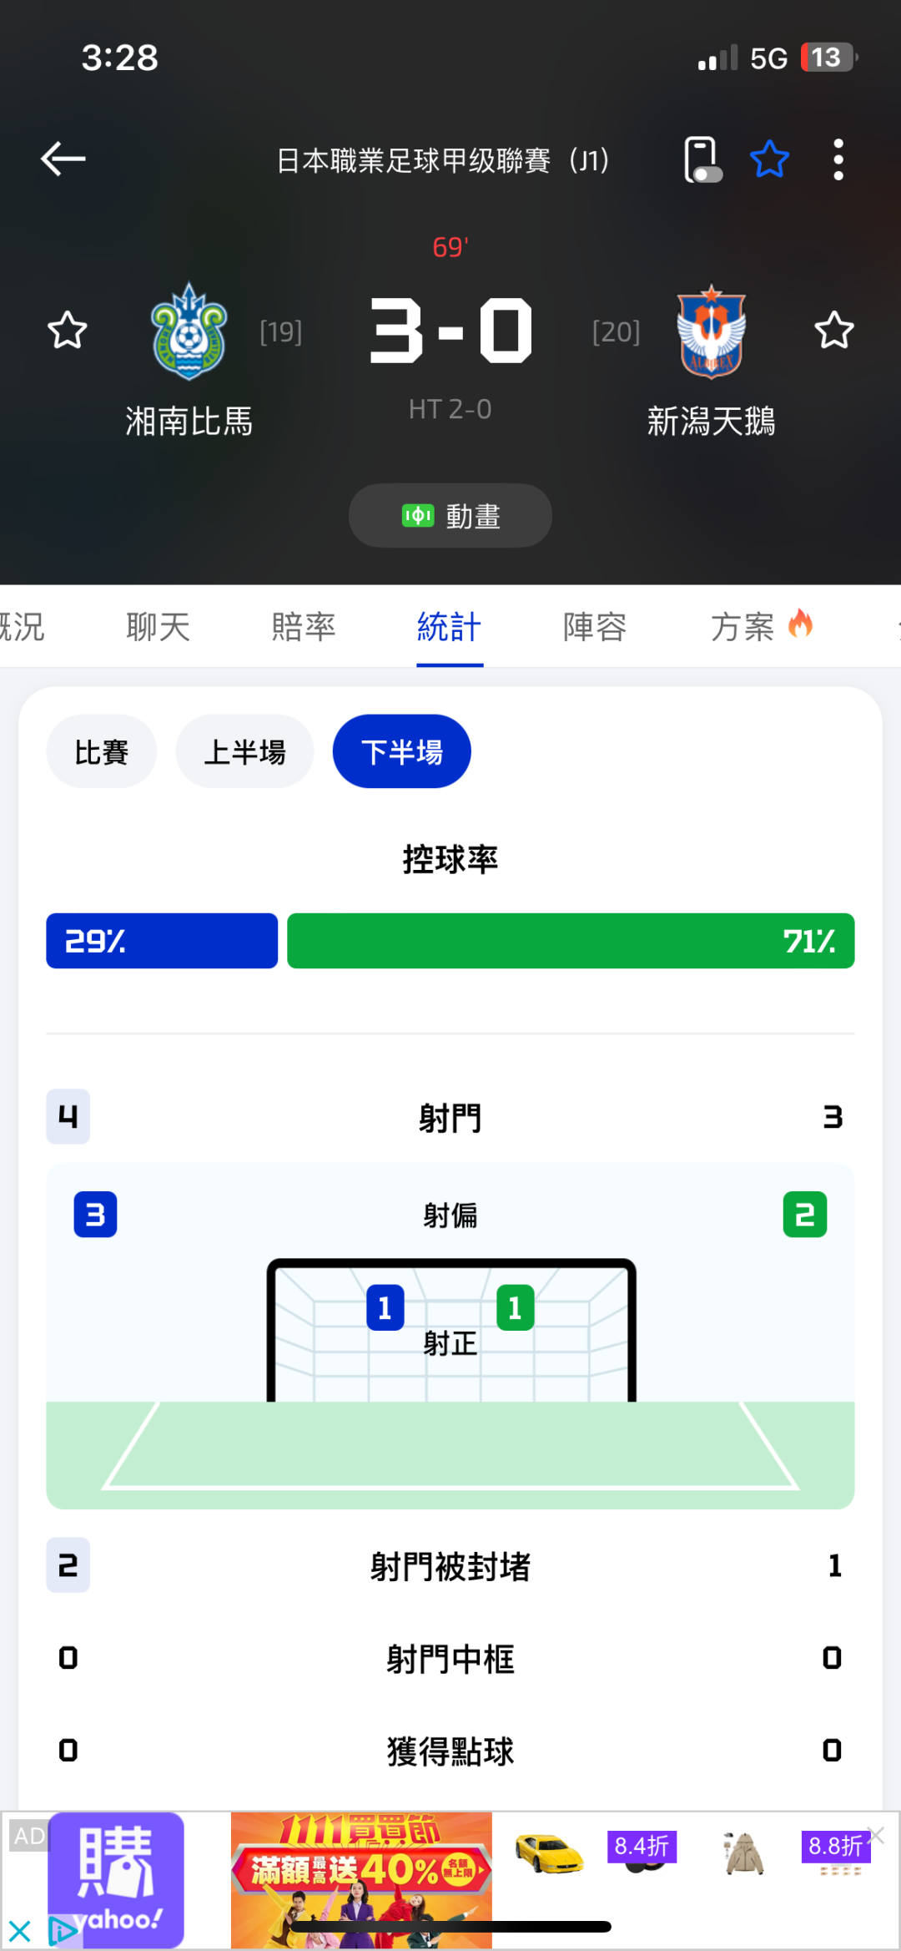
Task: Open the three-dot more options menu
Action: (838, 159)
